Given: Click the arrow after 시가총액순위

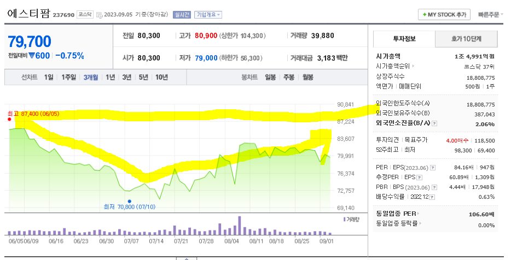Looking at the screenshot, I should pyautogui.click(x=413, y=66).
